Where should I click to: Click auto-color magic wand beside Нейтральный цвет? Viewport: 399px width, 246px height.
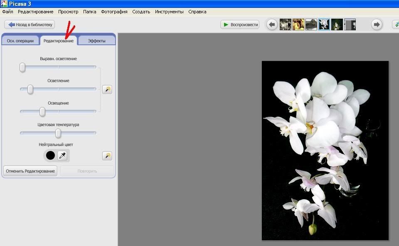click(x=107, y=156)
